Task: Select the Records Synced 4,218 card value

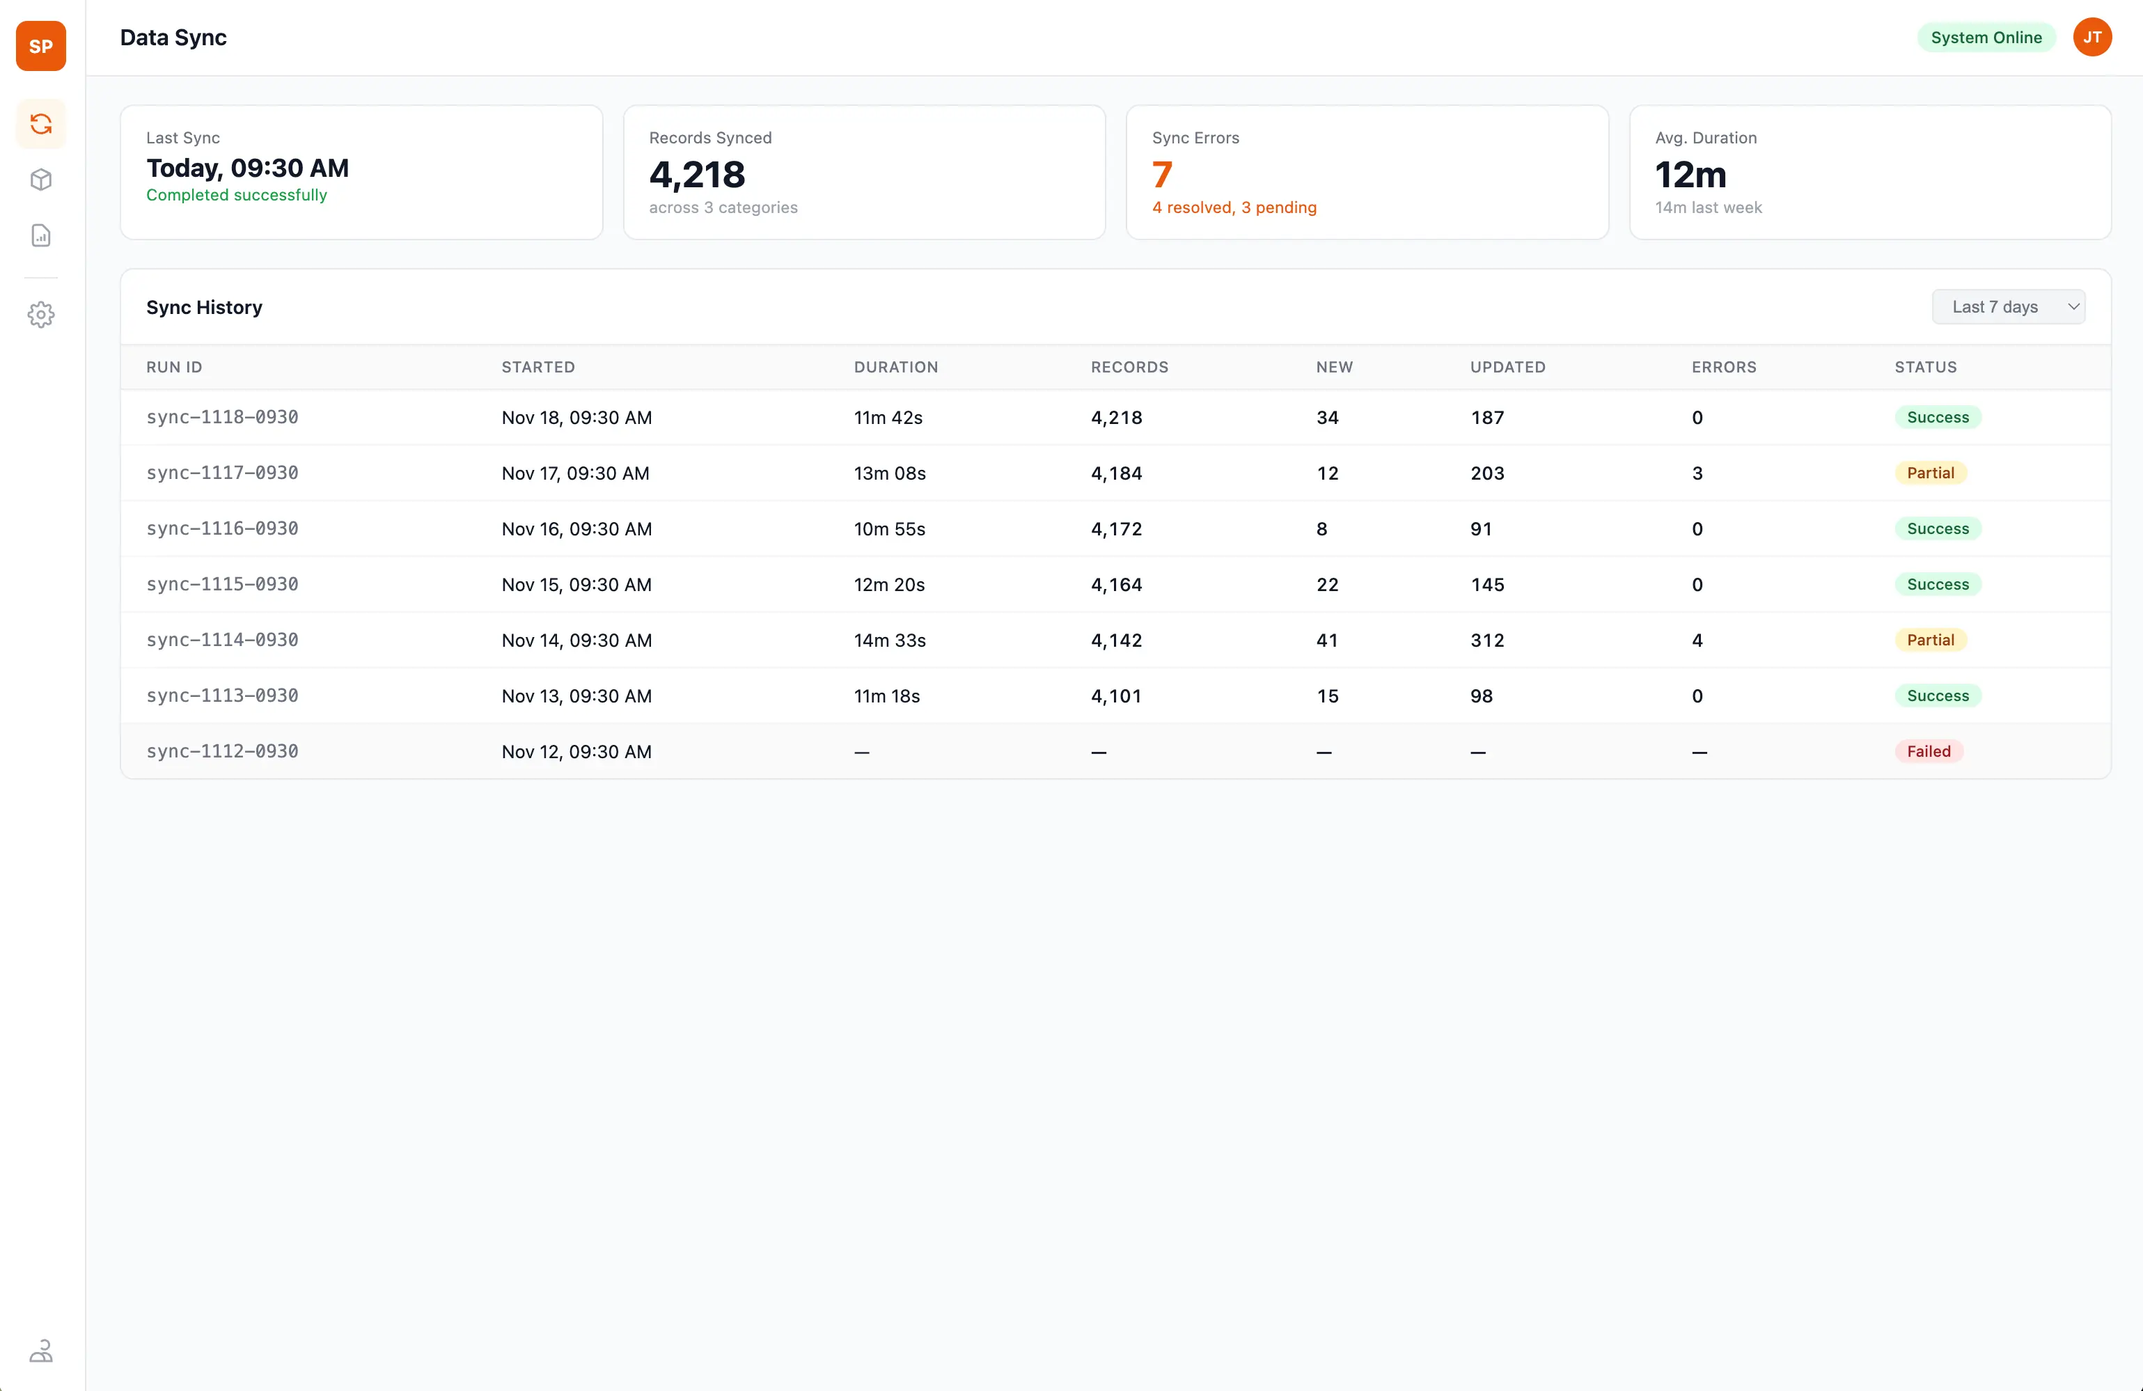Action: pos(697,175)
